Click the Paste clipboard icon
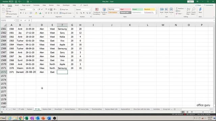 pos(3,10)
